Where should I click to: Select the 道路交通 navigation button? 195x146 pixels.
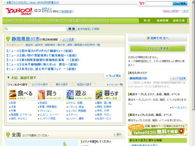(x=179, y=21)
